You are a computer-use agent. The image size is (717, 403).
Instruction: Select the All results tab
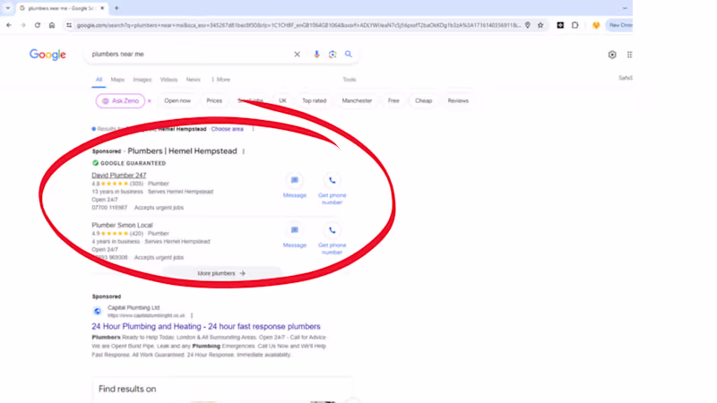point(99,80)
